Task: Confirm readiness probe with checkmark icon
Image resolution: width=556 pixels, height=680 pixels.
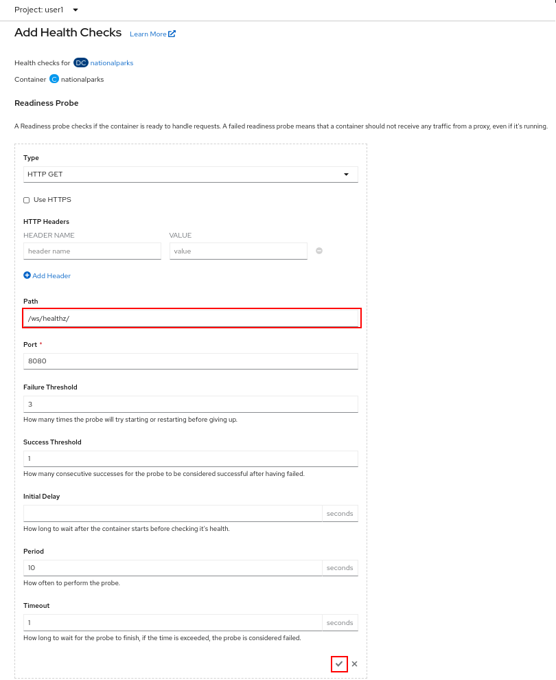Action: click(x=338, y=664)
